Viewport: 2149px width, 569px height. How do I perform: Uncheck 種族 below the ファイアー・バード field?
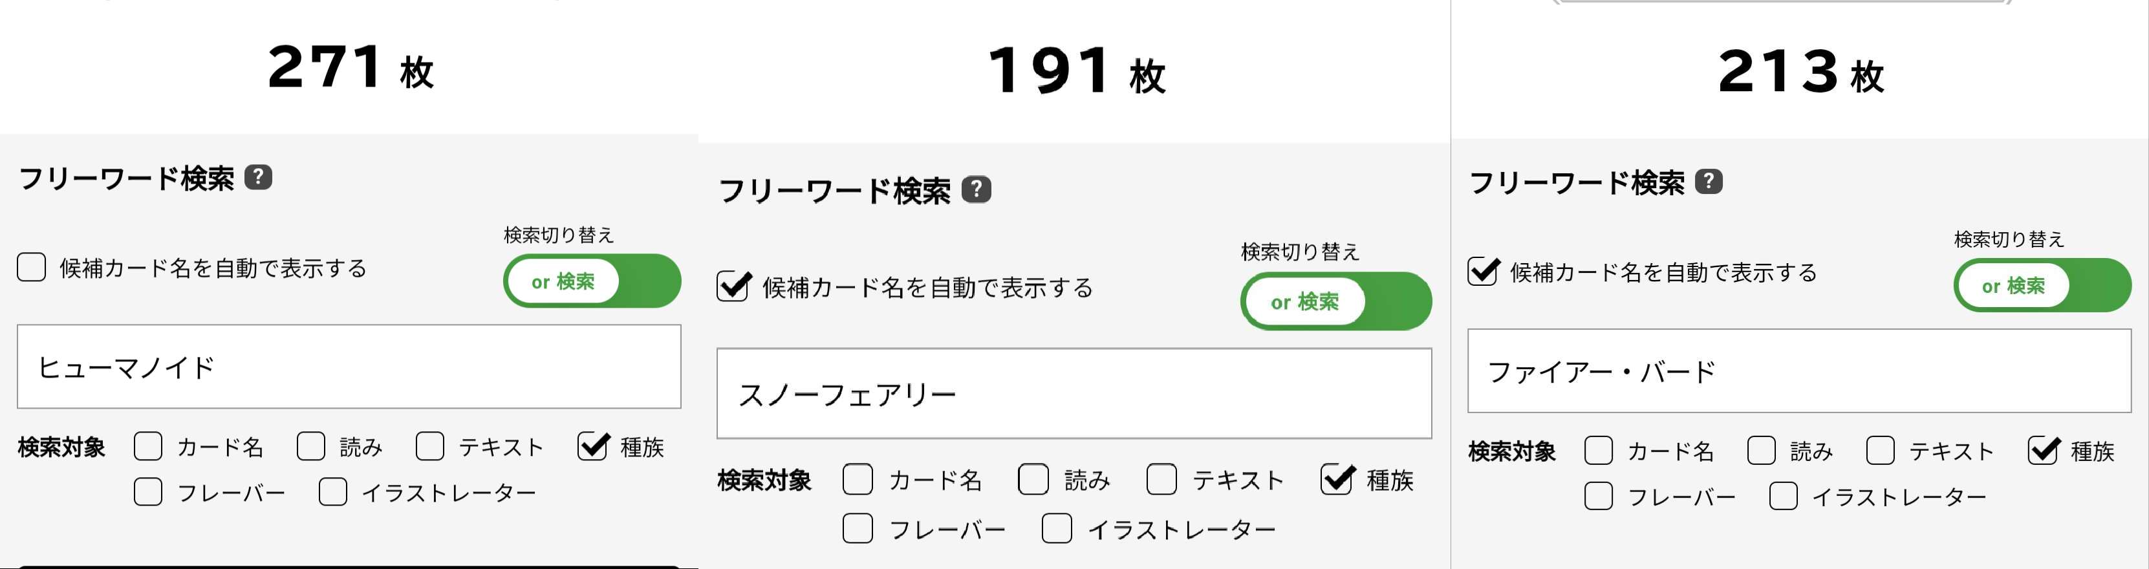(x=2043, y=451)
